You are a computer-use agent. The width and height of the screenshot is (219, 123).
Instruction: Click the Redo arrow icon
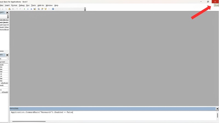(x=20, y=9)
